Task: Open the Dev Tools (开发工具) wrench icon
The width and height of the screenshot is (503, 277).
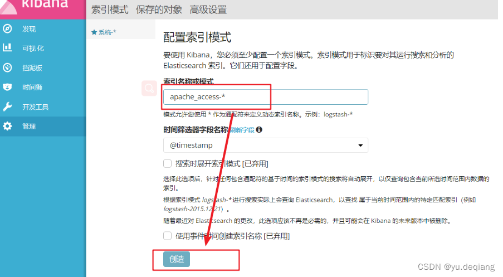Action: 7,106
